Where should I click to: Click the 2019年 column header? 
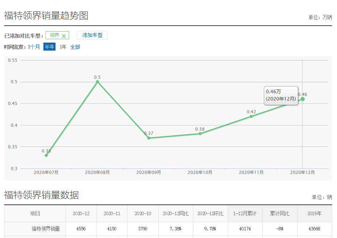pyautogui.click(x=314, y=213)
